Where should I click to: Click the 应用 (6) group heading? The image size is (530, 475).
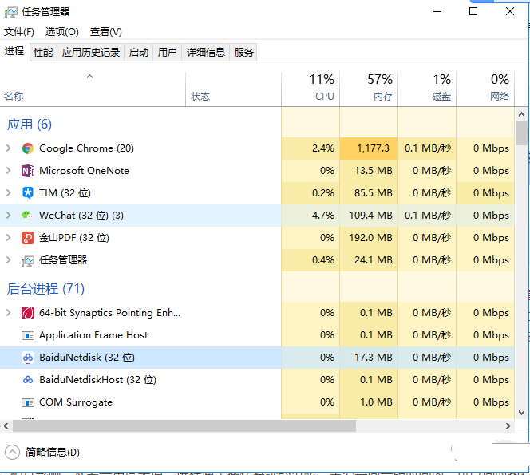coord(30,124)
